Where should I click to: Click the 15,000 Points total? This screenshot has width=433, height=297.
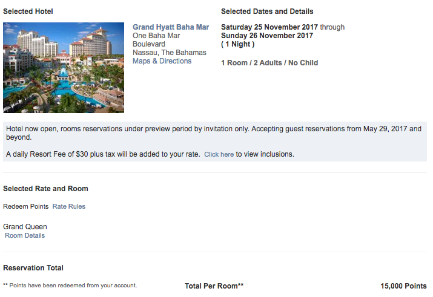403,286
